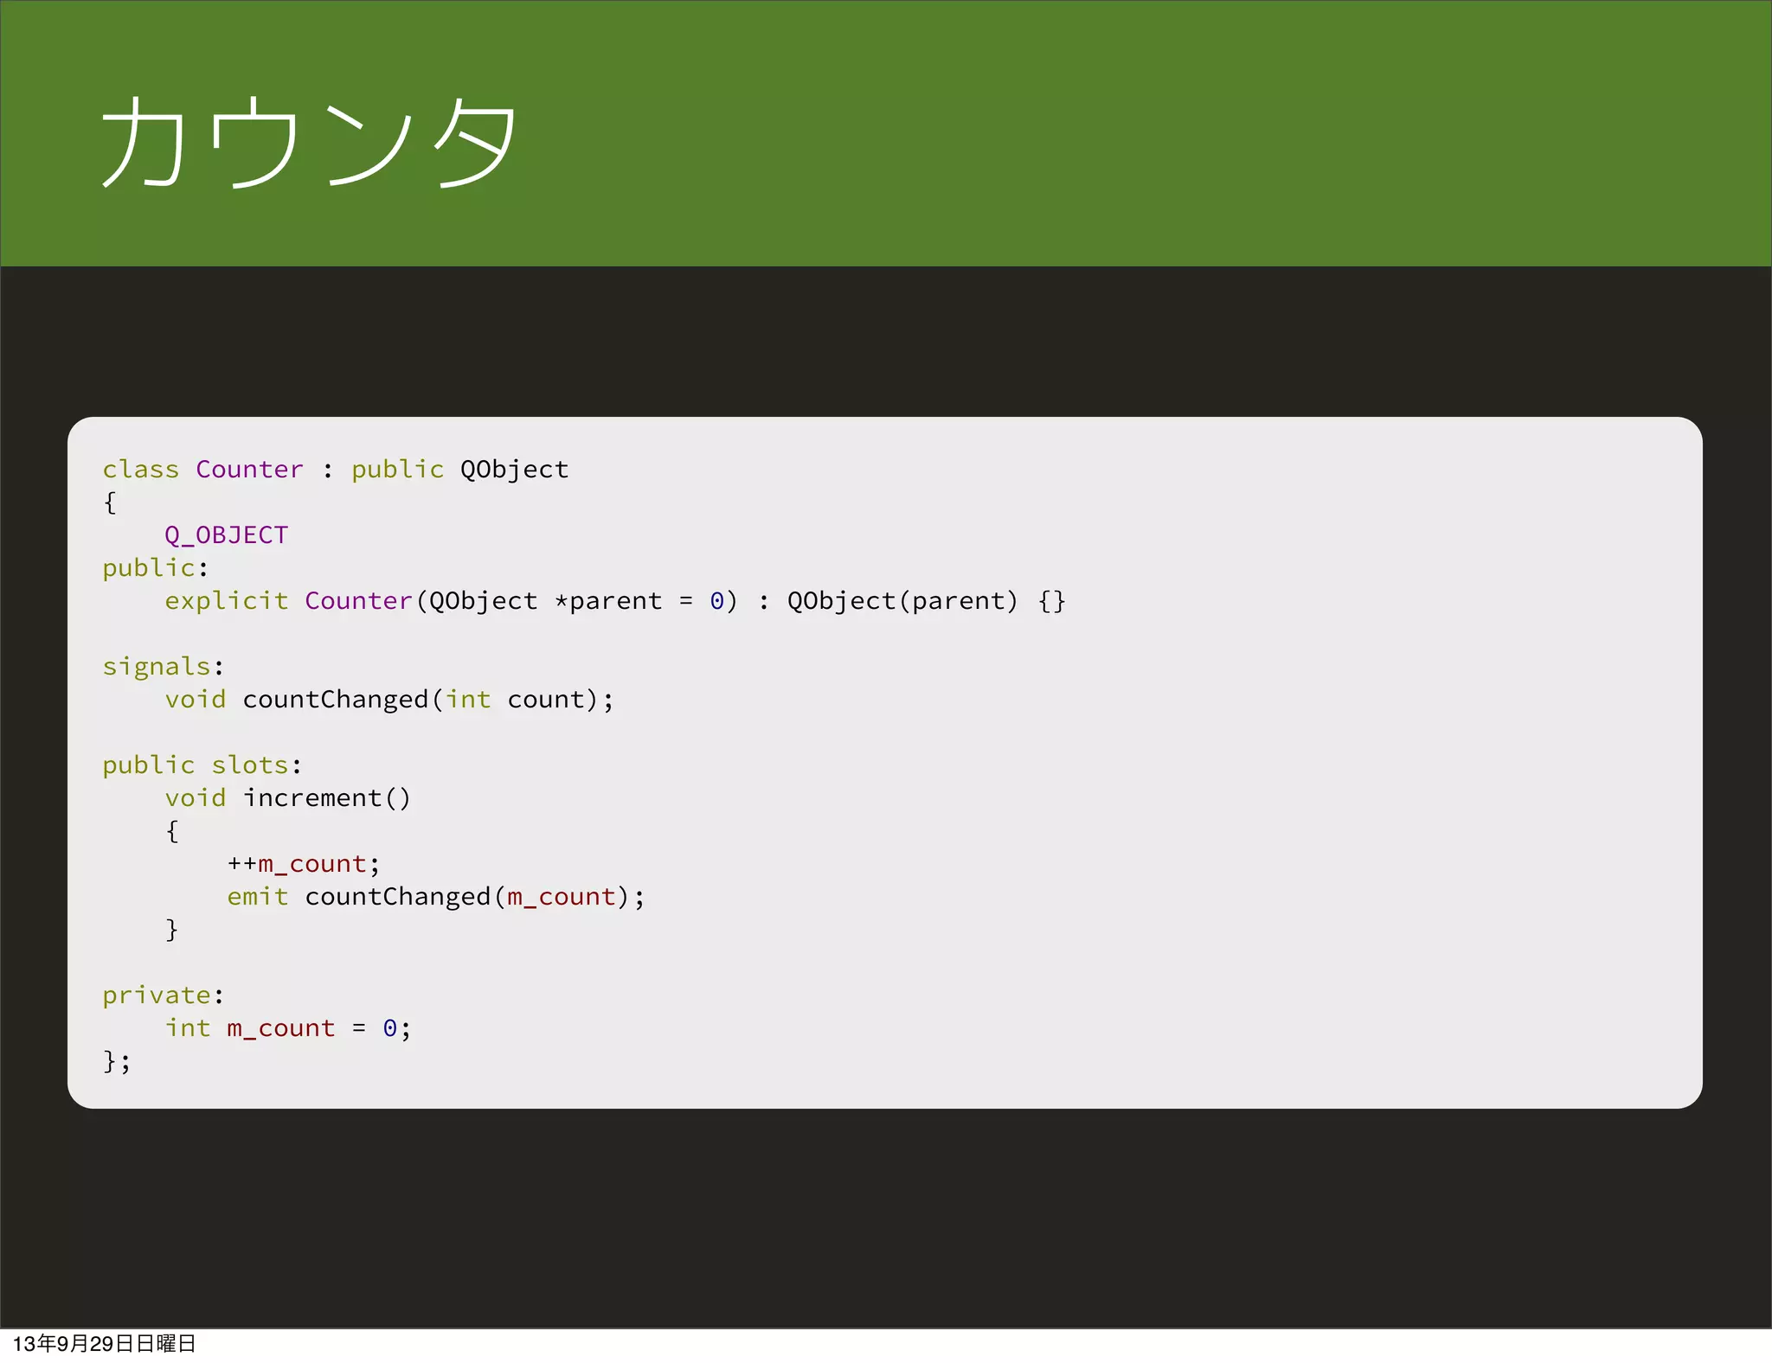This screenshot has width=1772, height=1363.
Task: Click the date footer 13年9月29日日曜日
Action: pyautogui.click(x=105, y=1344)
